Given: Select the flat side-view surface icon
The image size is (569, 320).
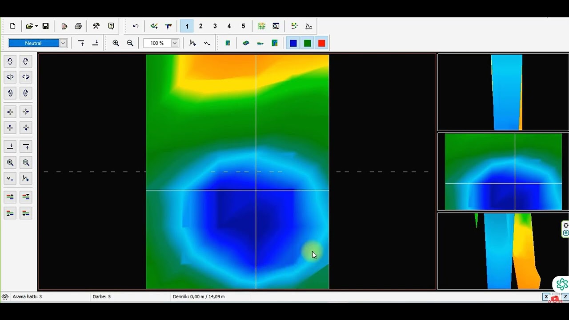Looking at the screenshot, I should (x=260, y=43).
